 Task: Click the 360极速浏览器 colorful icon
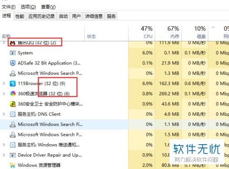pyautogui.click(x=13, y=94)
